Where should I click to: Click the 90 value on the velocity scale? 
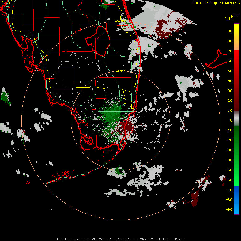[x=230, y=31]
